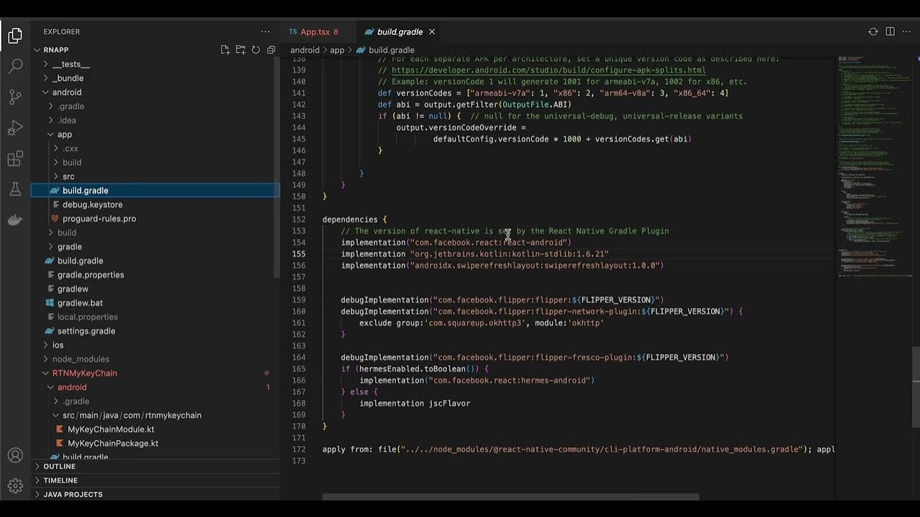Click New File icon in explorer header
The height and width of the screenshot is (517, 920).
pos(225,50)
